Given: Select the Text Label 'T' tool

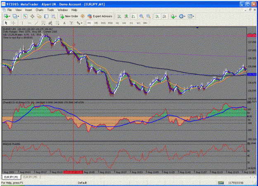Looking at the screenshot, I should point(71,23).
